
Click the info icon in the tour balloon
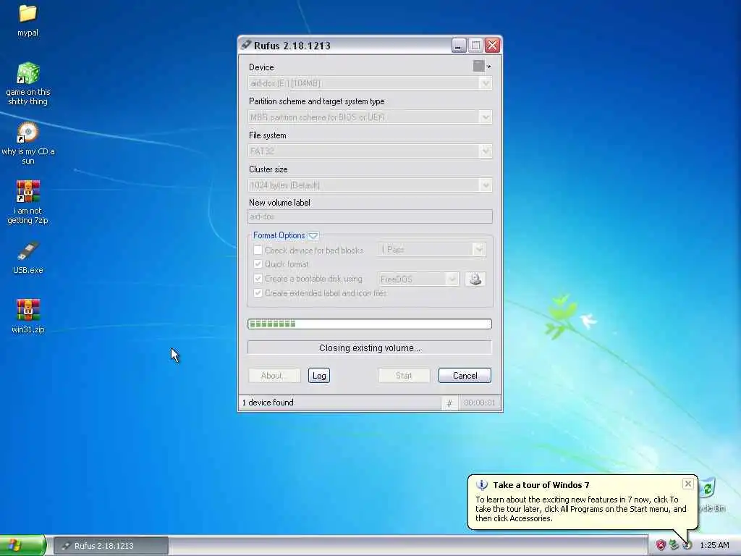481,484
